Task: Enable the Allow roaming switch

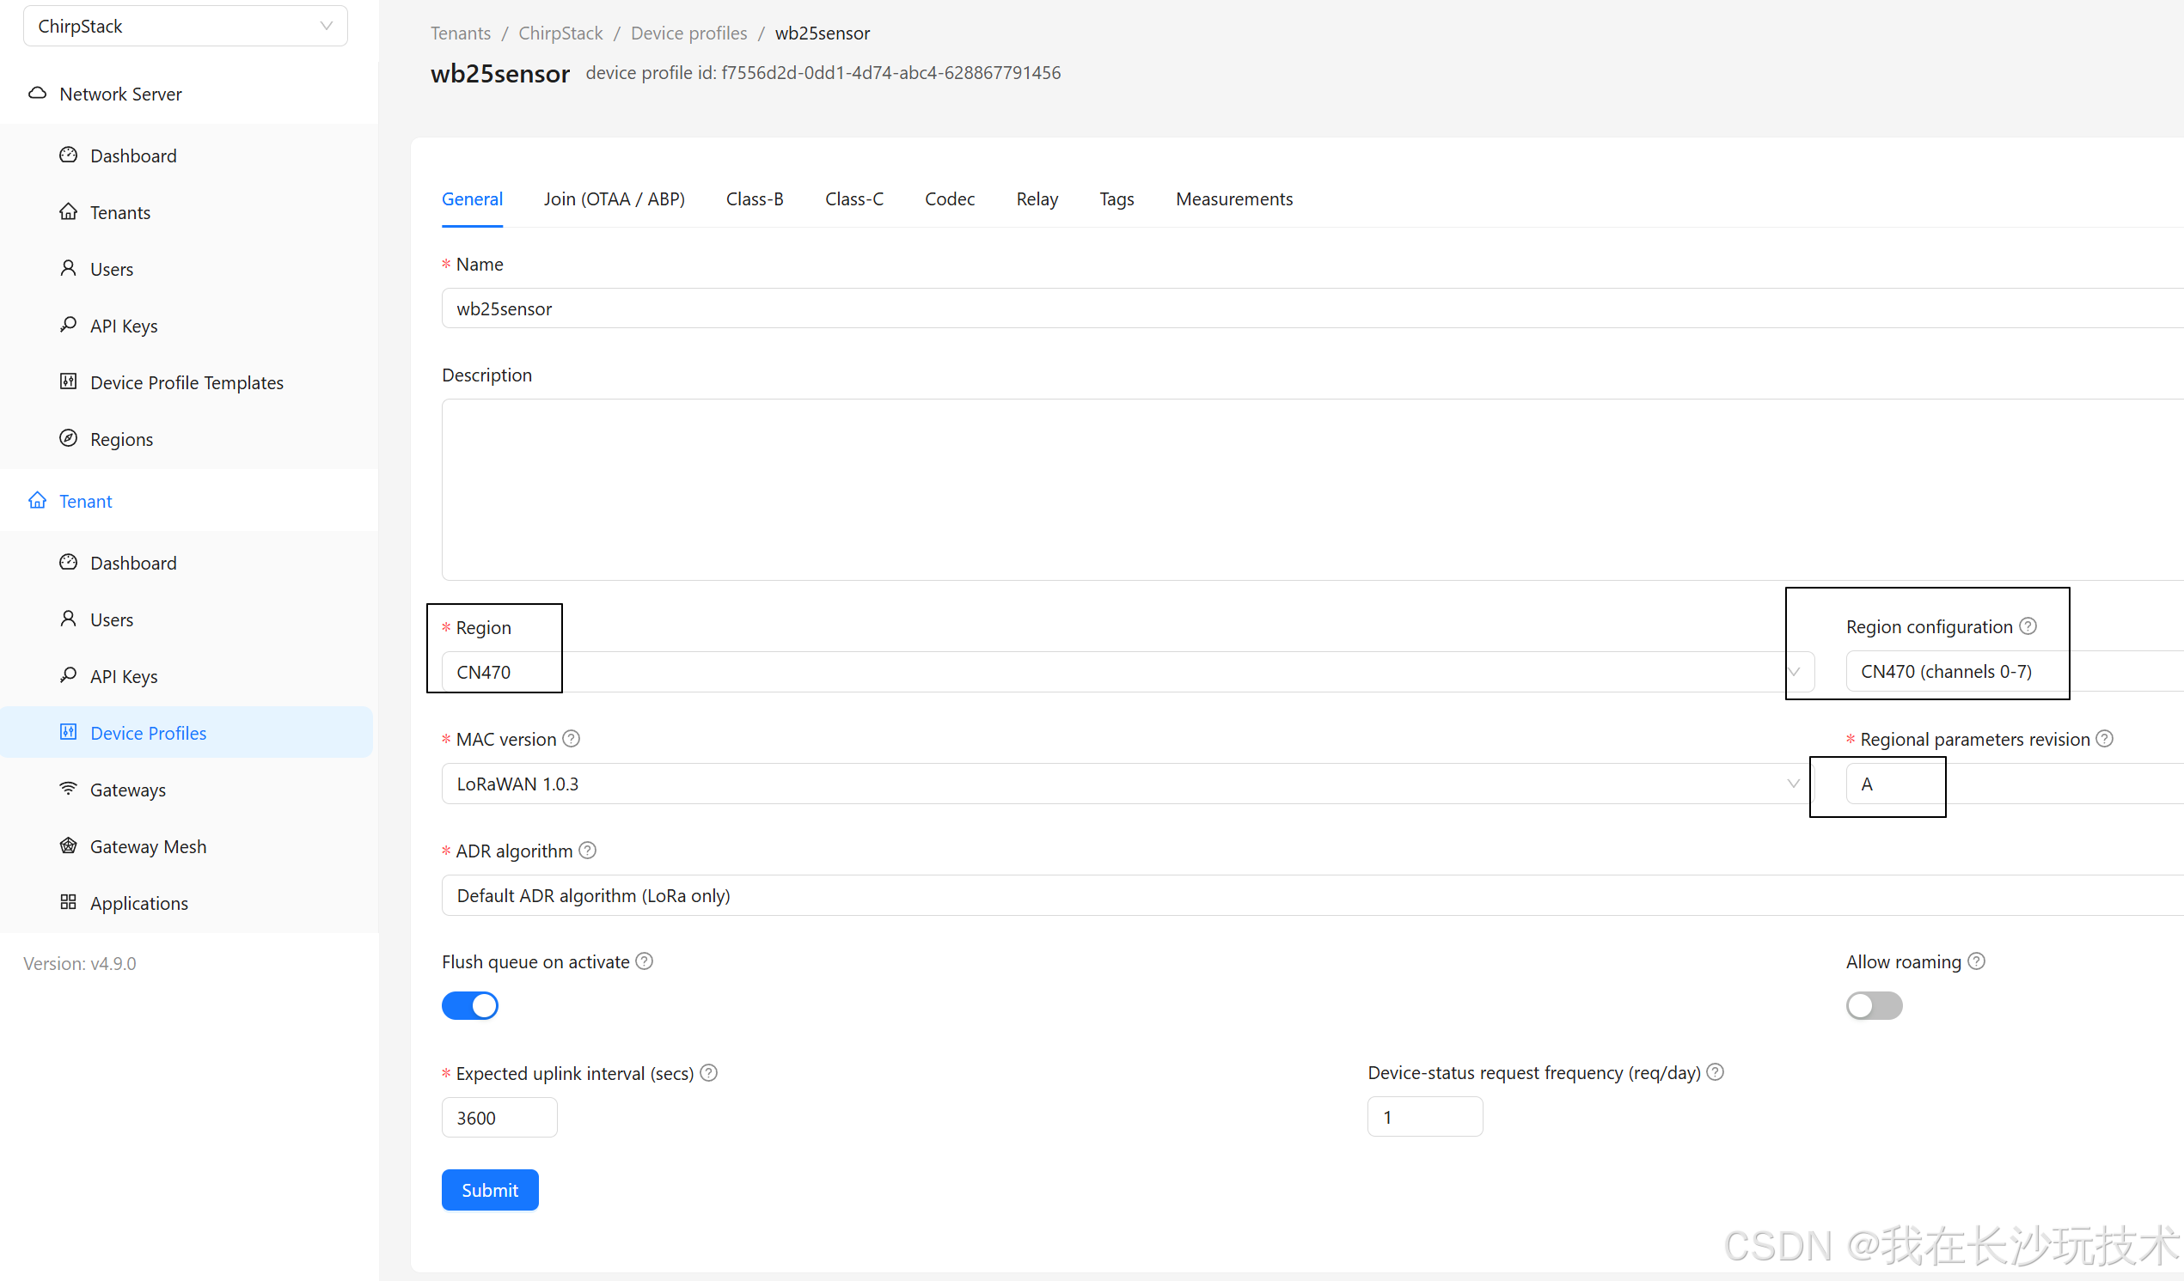Action: (1874, 1005)
